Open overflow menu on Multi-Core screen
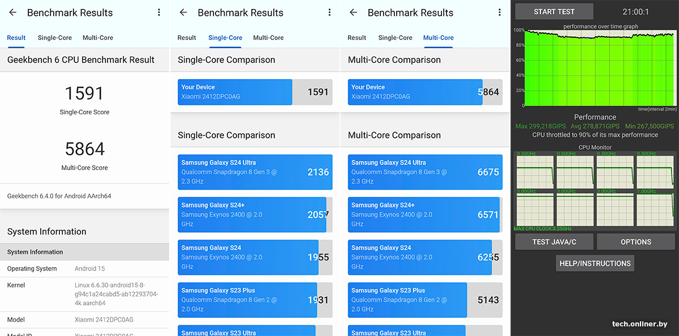 [x=500, y=12]
